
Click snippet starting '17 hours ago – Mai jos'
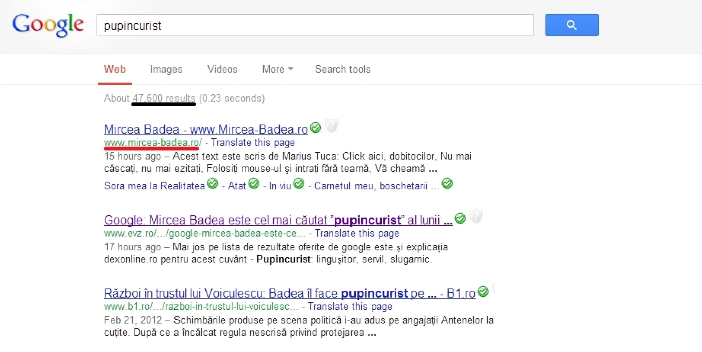[x=276, y=253]
